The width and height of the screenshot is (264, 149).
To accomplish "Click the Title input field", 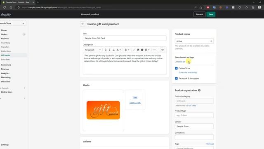I will pyautogui.click(x=125, y=38).
